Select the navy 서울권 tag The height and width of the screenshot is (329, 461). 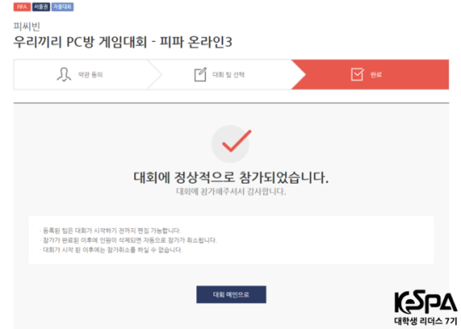coord(41,7)
